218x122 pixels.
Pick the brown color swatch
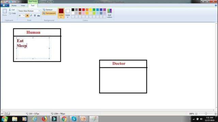tap(80, 13)
